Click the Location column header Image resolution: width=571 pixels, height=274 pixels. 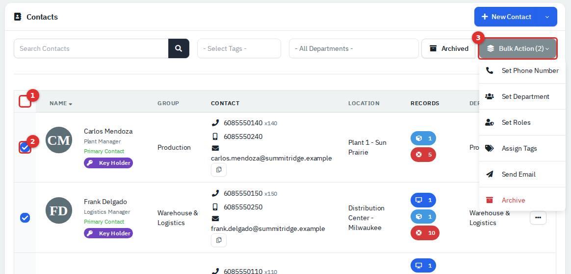[364, 103]
